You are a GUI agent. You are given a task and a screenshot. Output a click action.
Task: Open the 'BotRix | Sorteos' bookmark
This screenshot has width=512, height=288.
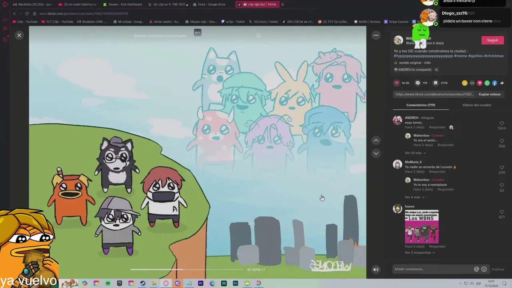[x=367, y=22]
